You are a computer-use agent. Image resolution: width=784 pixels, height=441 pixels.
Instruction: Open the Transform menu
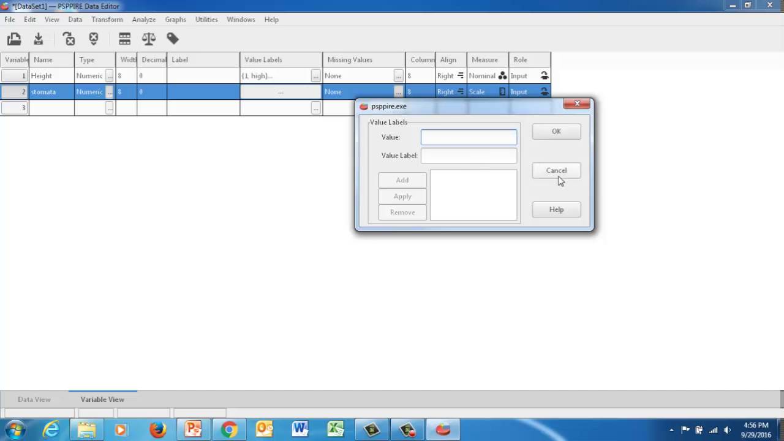(x=107, y=20)
